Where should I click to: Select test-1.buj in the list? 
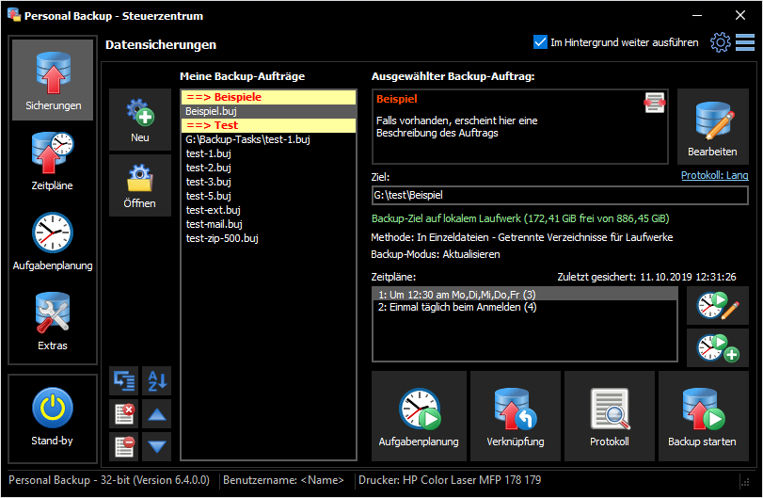(x=269, y=153)
